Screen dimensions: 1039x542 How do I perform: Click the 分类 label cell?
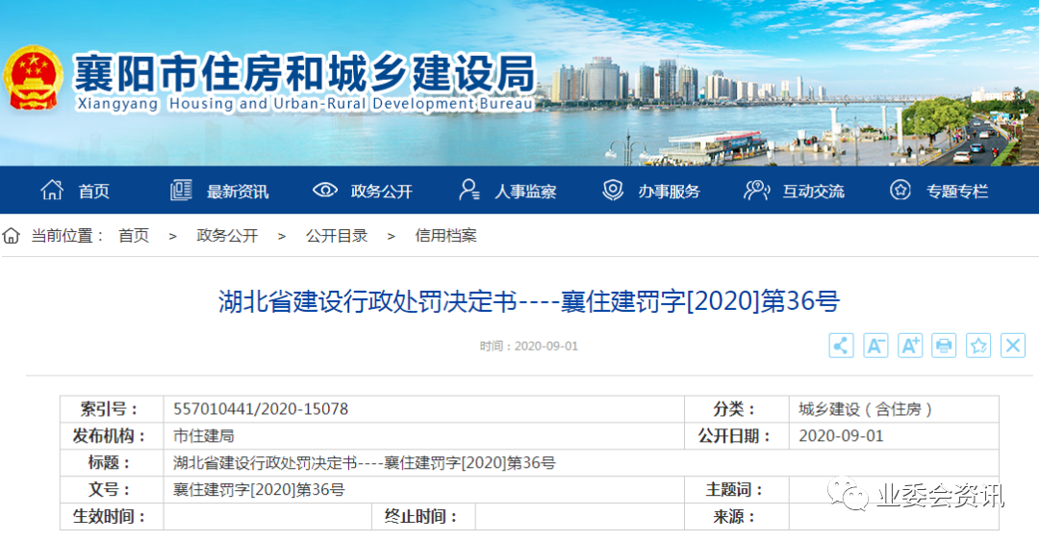(736, 409)
